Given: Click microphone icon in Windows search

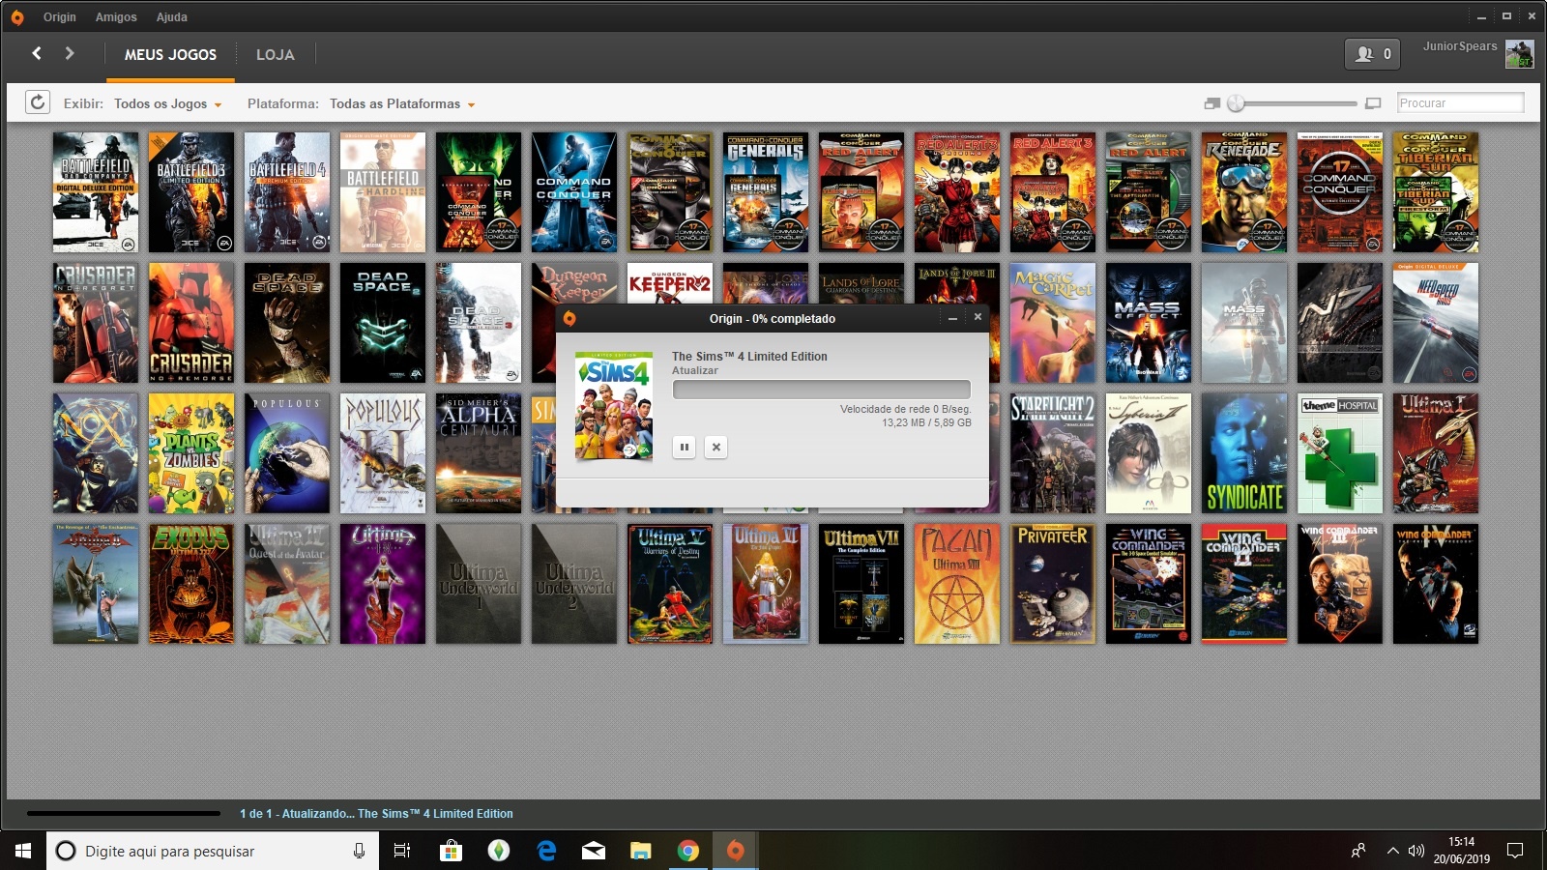Looking at the screenshot, I should (359, 851).
